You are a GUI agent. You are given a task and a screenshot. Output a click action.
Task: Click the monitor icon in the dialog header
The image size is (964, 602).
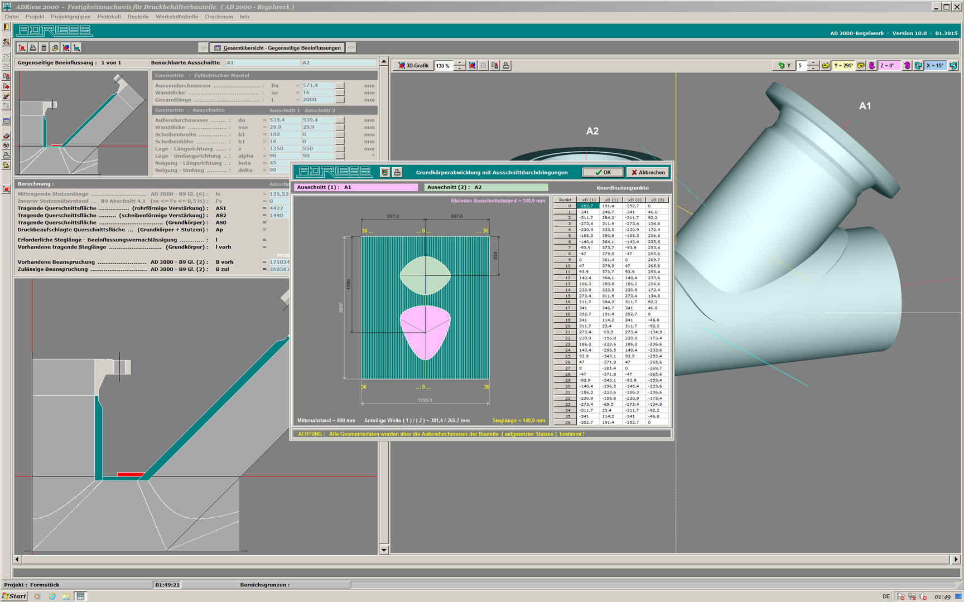(385, 172)
